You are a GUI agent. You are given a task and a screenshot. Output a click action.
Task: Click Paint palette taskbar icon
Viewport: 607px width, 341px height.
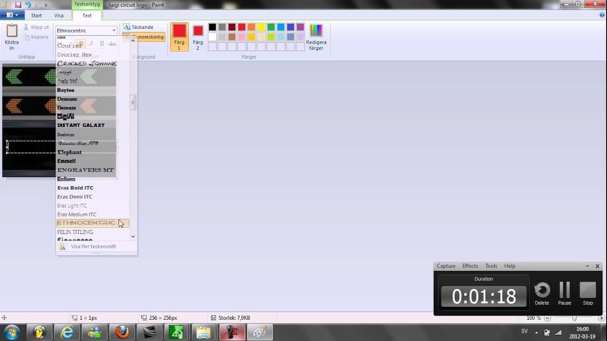point(259,332)
